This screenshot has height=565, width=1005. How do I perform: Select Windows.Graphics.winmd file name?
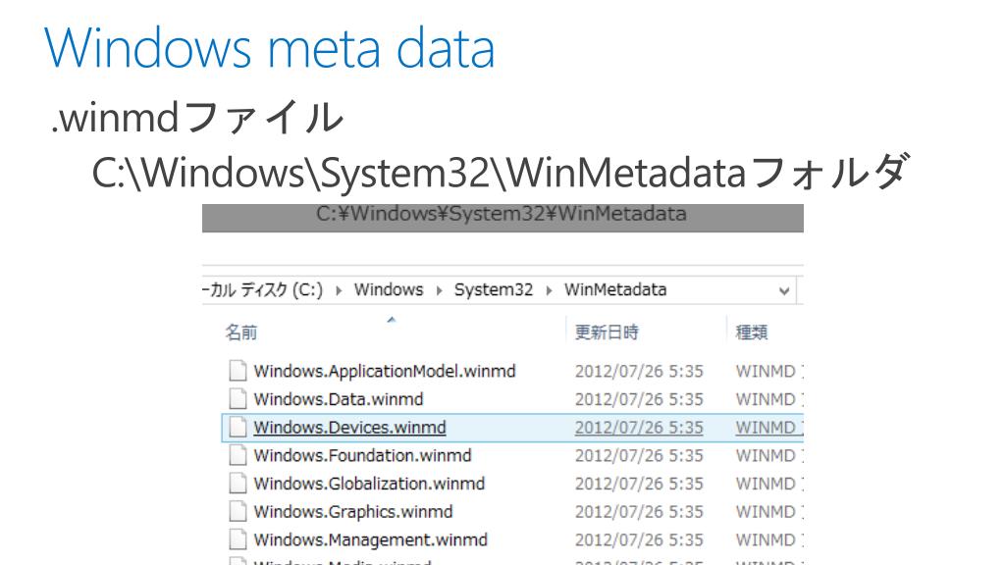tap(353, 512)
